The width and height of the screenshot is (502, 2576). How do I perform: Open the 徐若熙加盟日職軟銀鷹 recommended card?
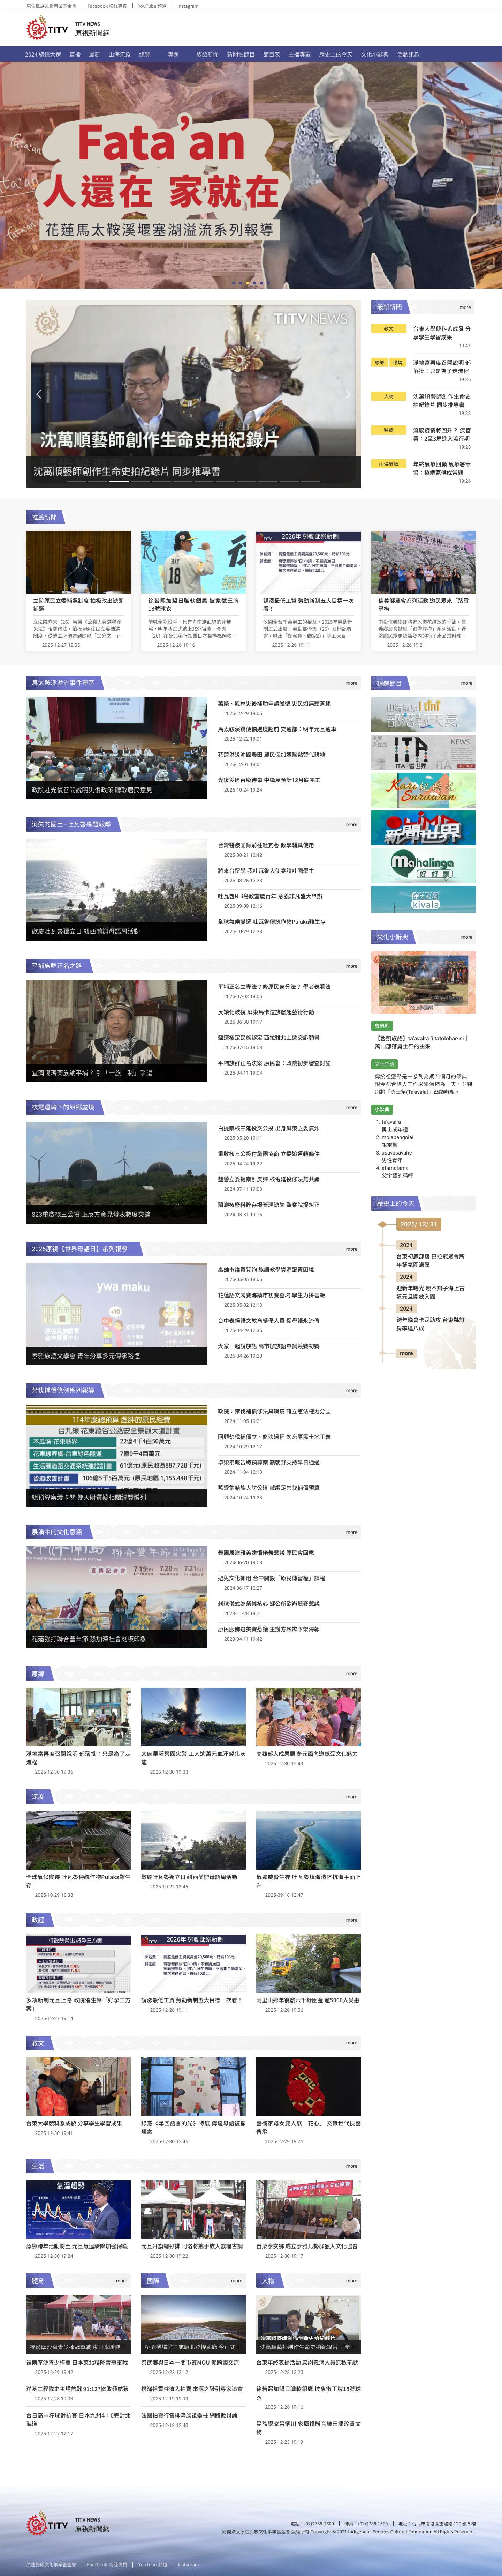(x=193, y=591)
